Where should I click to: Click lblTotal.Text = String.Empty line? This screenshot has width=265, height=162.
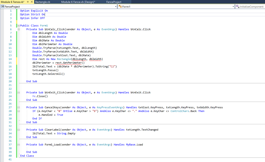click(54, 133)
